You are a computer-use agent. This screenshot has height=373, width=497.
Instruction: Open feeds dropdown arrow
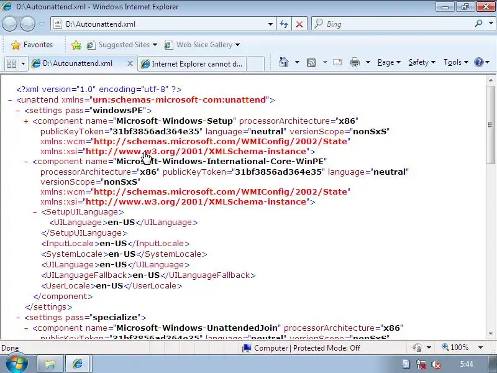click(325, 62)
